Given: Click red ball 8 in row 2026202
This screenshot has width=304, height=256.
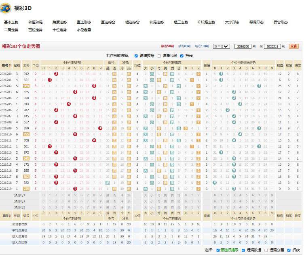Looking at the screenshot, I should point(94,86).
